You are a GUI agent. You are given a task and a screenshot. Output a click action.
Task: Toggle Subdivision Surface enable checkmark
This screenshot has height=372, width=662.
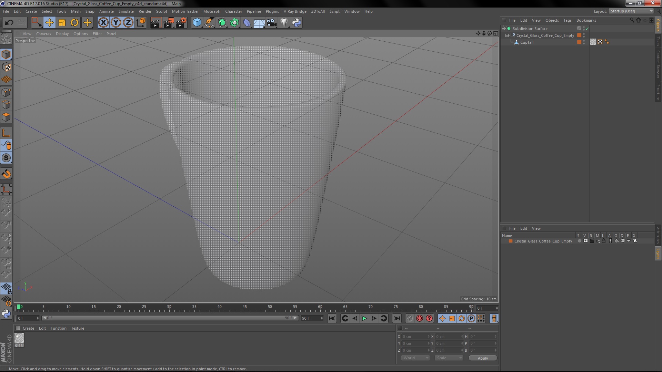pos(587,29)
